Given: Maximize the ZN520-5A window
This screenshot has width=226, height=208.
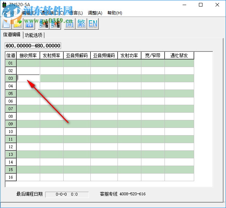Looking at the screenshot, I should pyautogui.click(x=201, y=5).
